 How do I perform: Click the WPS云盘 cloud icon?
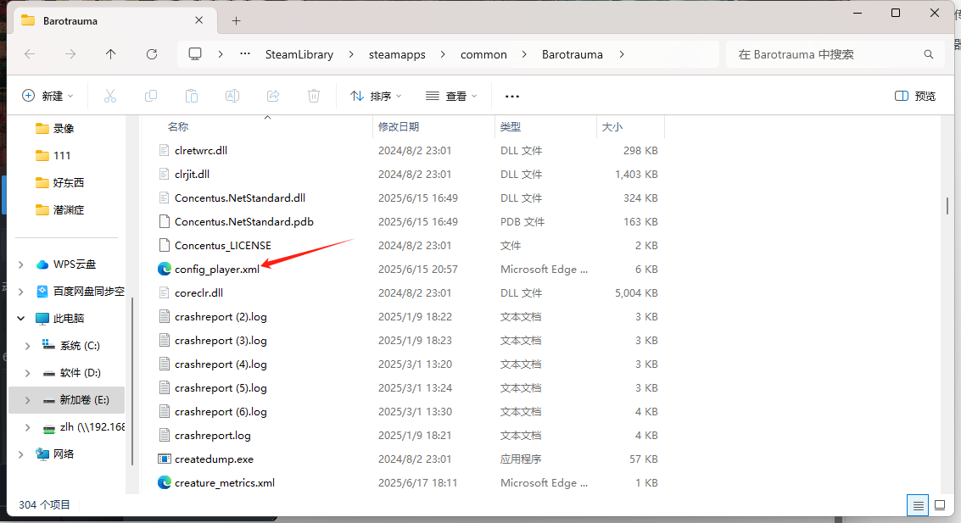[42, 264]
